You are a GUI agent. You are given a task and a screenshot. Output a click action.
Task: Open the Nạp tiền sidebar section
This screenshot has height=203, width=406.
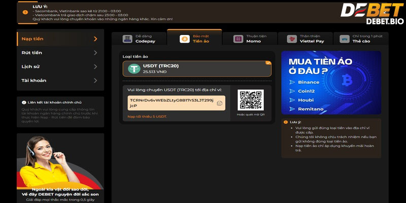(60, 39)
